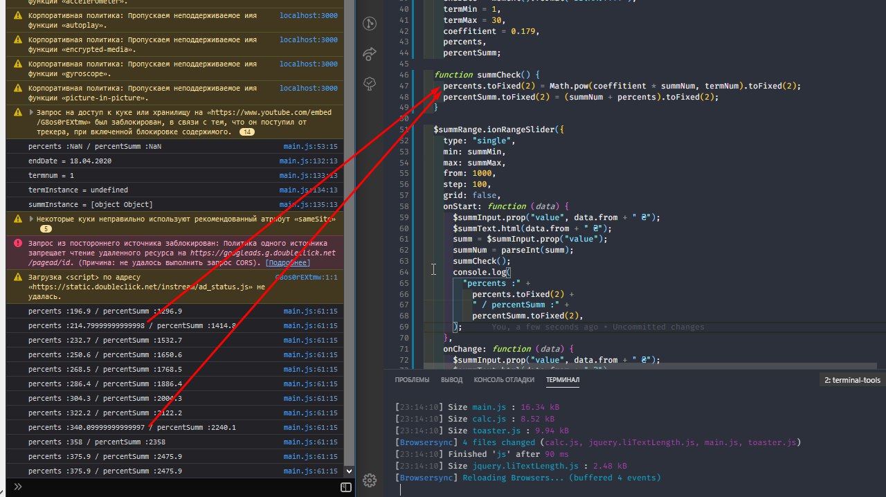Open the main.js:135:13 source link
This screenshot has height=497, width=886.
309,205
